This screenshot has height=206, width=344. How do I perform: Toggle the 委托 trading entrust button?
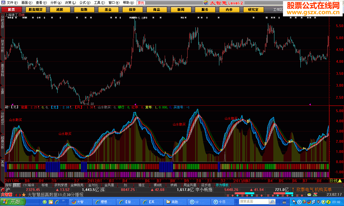pos(141,3)
